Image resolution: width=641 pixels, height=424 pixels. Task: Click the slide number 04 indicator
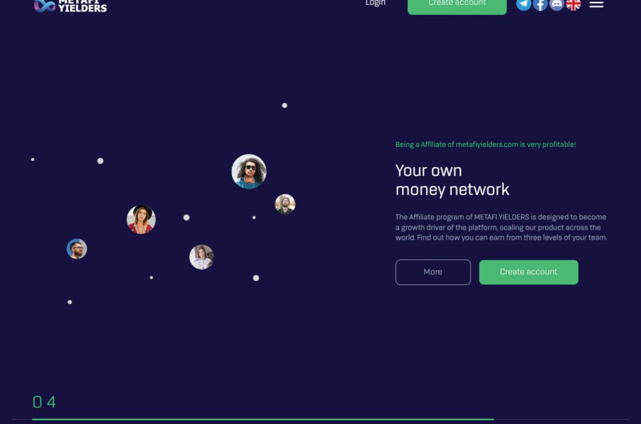click(44, 402)
